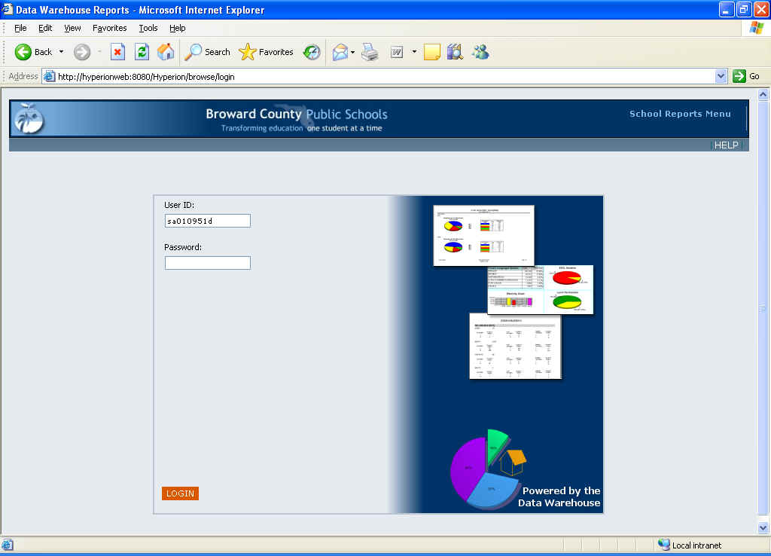Minimize the Internet Explorer window
This screenshot has height=556, width=771.
tap(727, 9)
